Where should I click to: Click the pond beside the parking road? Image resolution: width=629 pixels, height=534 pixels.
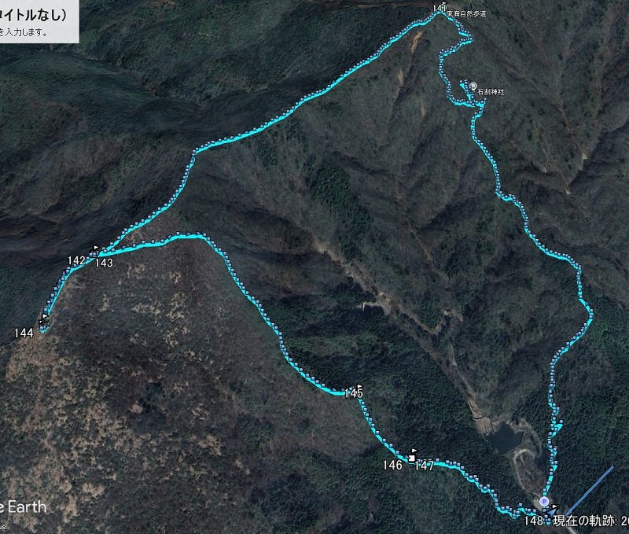505,437
